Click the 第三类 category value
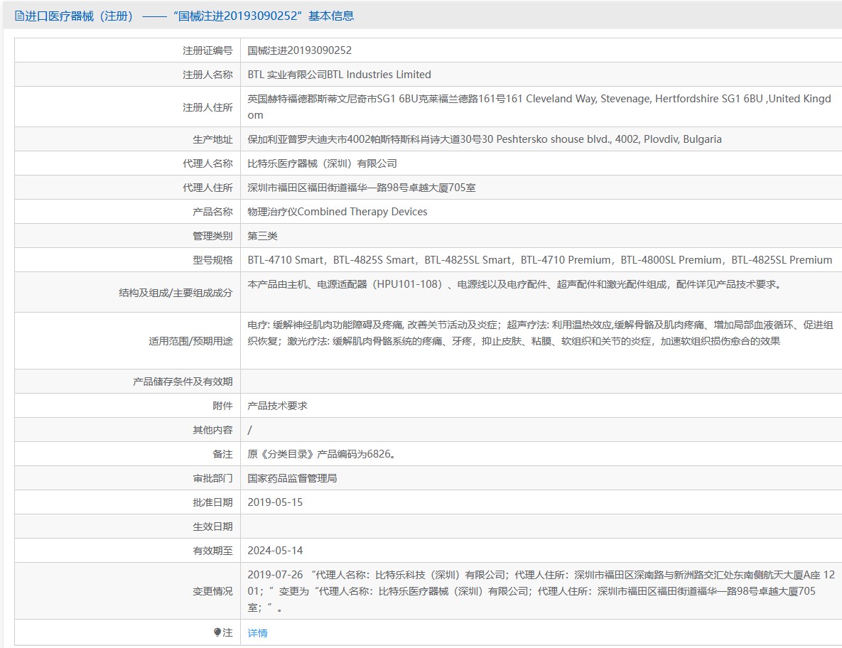This screenshot has height=648, width=842. click(263, 236)
